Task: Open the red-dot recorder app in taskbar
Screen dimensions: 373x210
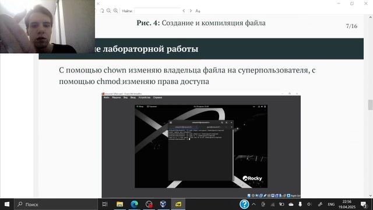Action: click(149, 204)
